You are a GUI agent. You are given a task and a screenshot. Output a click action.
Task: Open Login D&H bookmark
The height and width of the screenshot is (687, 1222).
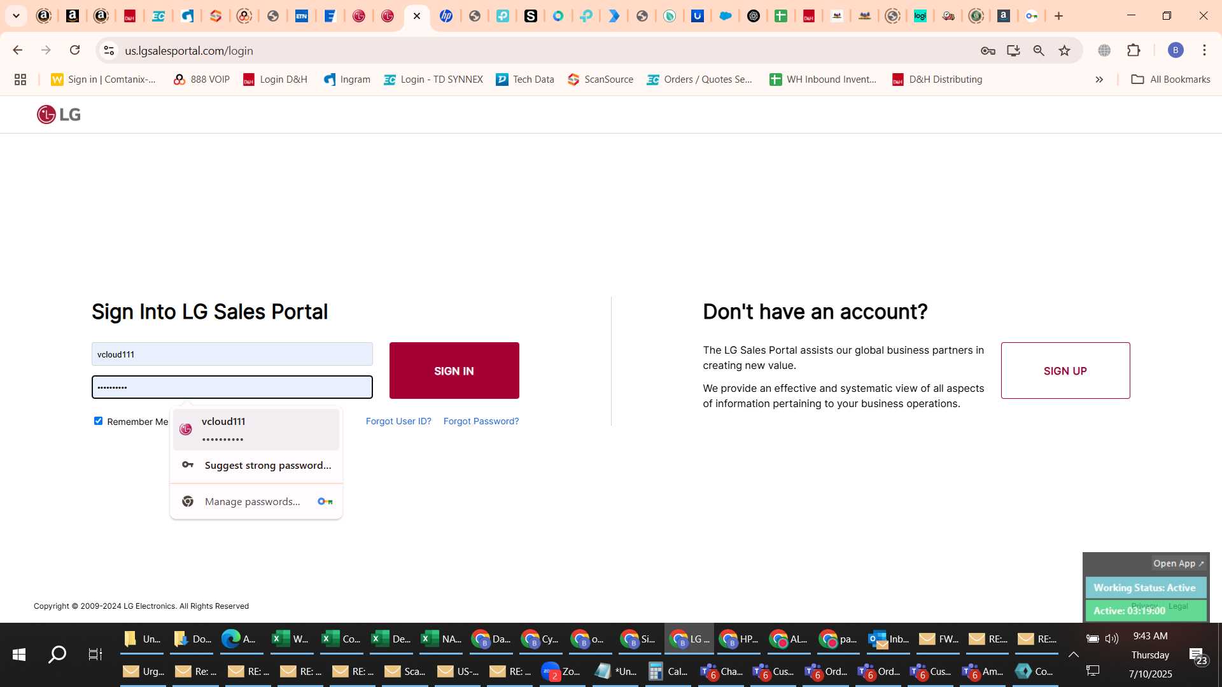275,80
